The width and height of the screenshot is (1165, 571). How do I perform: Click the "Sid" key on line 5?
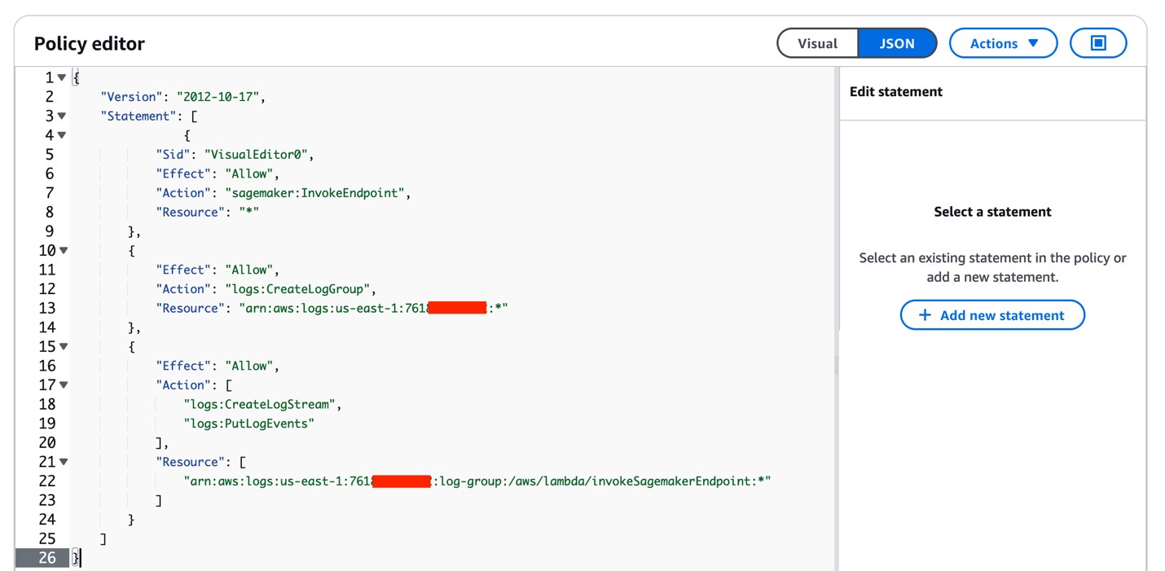pyautogui.click(x=173, y=154)
